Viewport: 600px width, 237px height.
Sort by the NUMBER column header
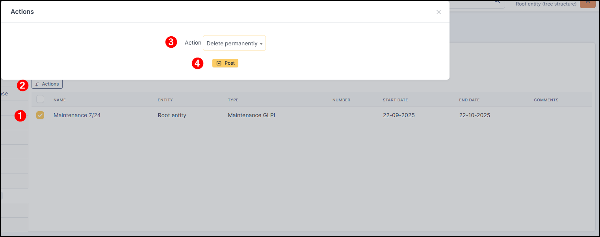tap(341, 100)
